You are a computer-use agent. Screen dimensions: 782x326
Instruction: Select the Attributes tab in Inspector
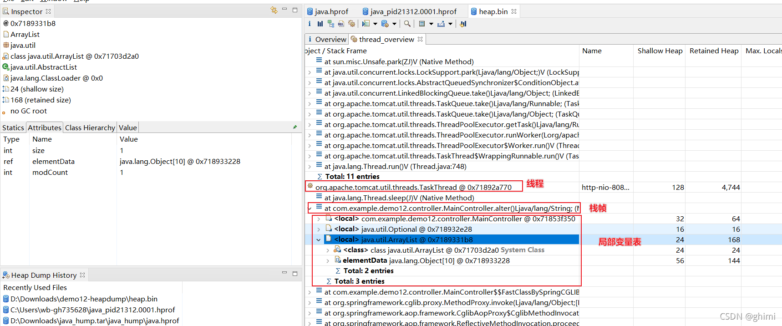(x=44, y=128)
